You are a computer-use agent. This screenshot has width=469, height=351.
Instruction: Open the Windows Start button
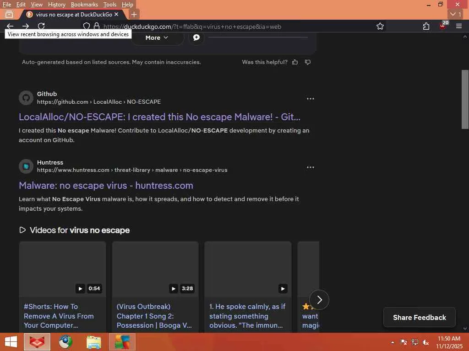tap(11, 342)
